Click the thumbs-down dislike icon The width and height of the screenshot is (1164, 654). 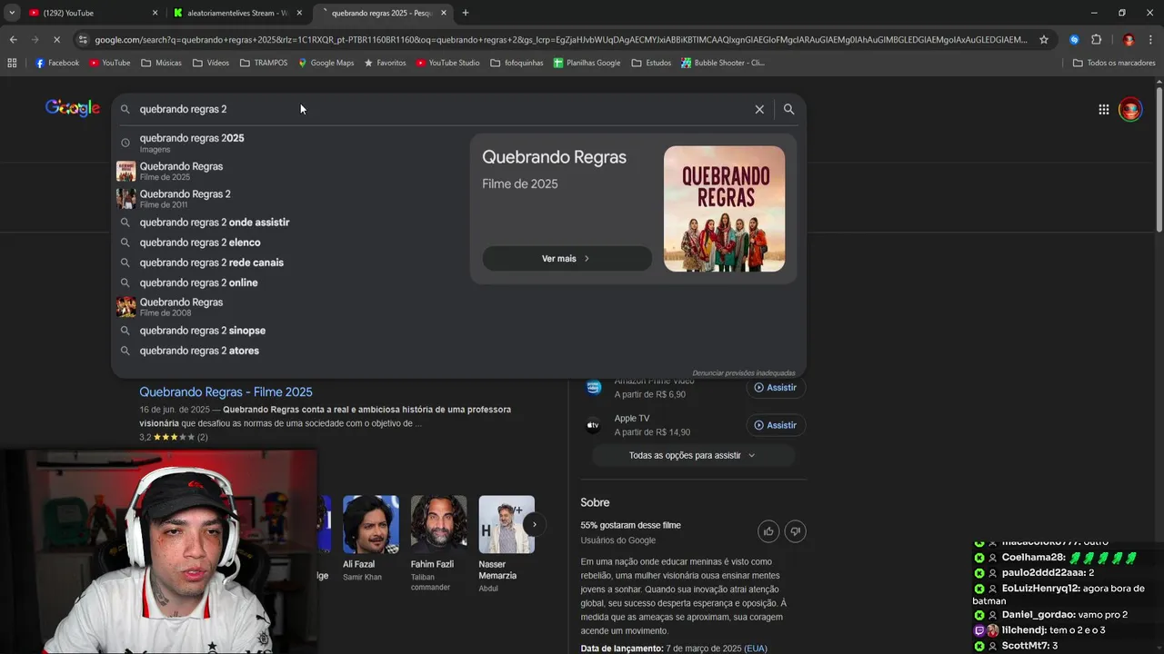pos(795,531)
